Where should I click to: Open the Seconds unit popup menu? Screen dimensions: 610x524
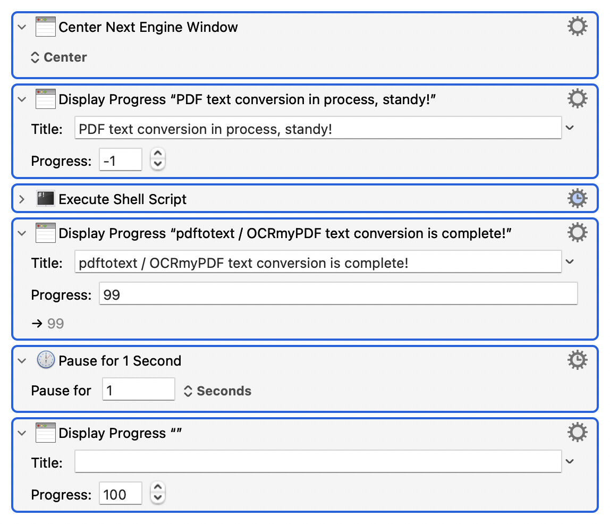pyautogui.click(x=217, y=391)
